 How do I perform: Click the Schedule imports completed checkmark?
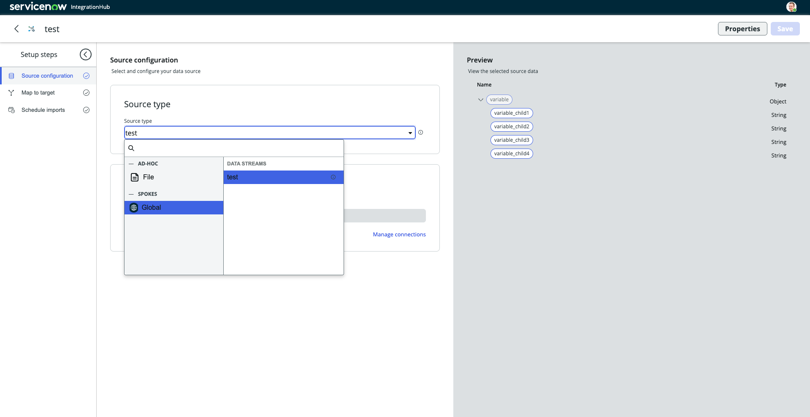pos(86,110)
